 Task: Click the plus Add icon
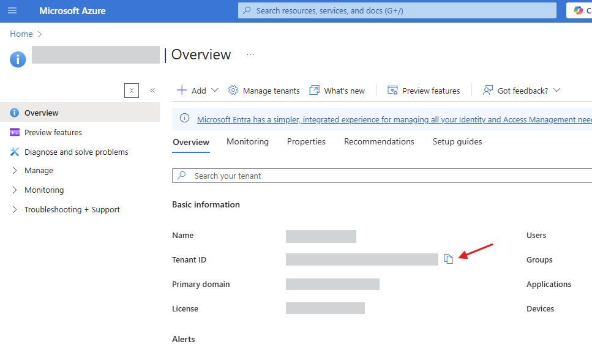182,90
